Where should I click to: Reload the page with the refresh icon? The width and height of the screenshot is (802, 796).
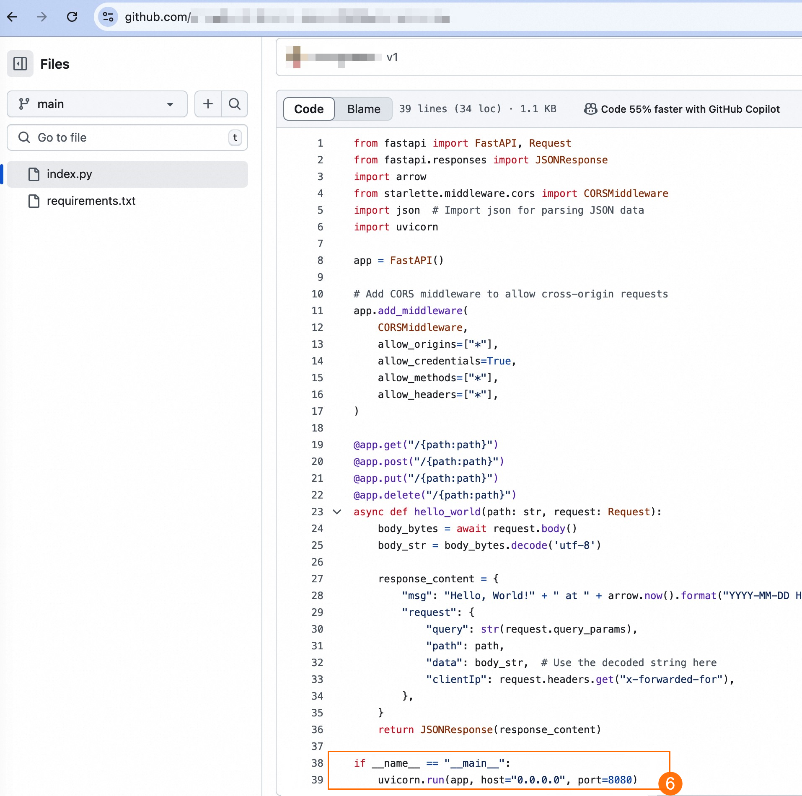click(x=72, y=17)
